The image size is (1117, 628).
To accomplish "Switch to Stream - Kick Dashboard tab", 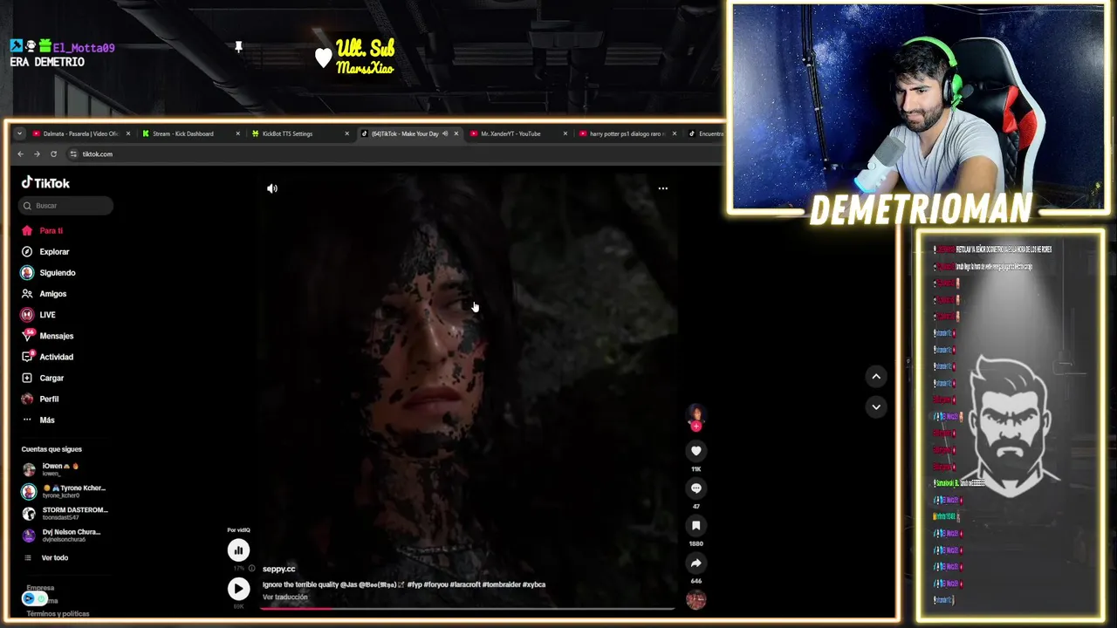I will coord(189,133).
